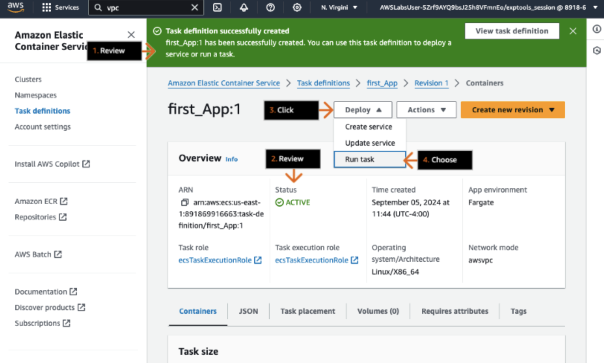The height and width of the screenshot is (363, 604).
Task: Open Account settings in the sidebar
Action: 43,127
